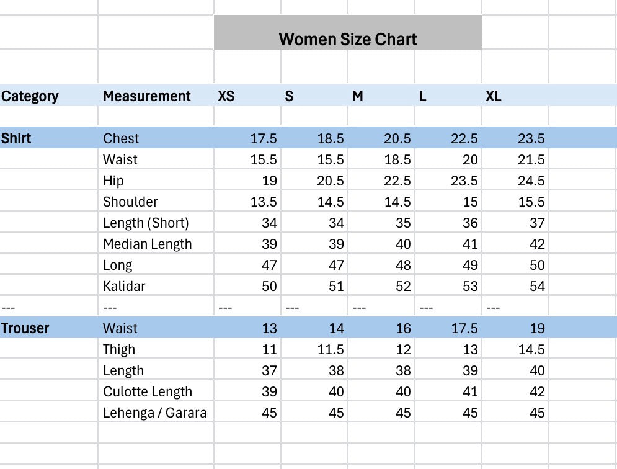Select the Lehenga / Garara label cell
This screenshot has width=617, height=469.
coord(156,413)
